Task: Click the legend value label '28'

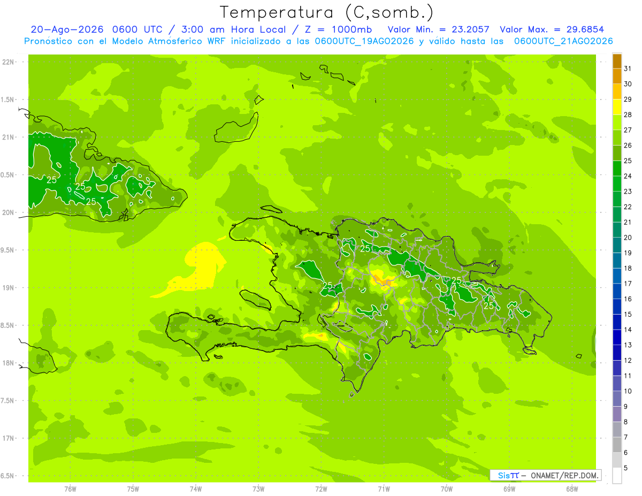Action: tap(628, 115)
